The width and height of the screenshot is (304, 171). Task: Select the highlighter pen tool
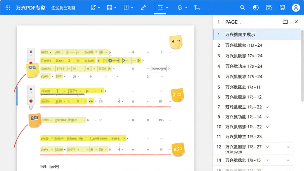coord(143,7)
